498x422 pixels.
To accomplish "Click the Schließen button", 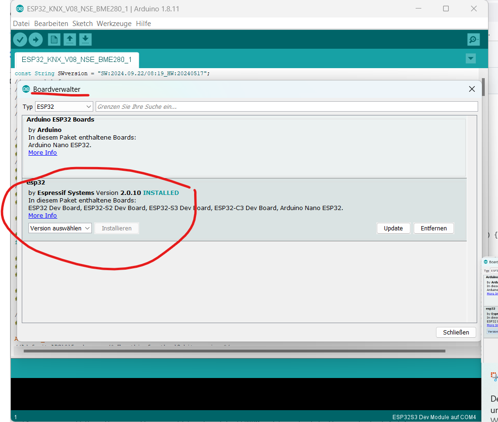I will (456, 332).
